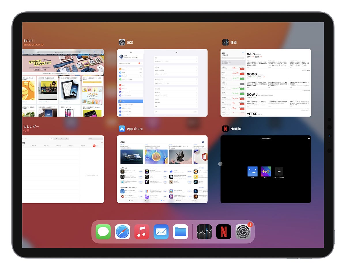
Task: Open the Pro Camera by Moment app icon
Action: 123,182
